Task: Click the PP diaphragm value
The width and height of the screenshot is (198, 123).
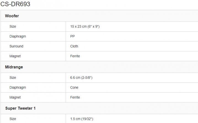Action: pyautogui.click(x=73, y=36)
